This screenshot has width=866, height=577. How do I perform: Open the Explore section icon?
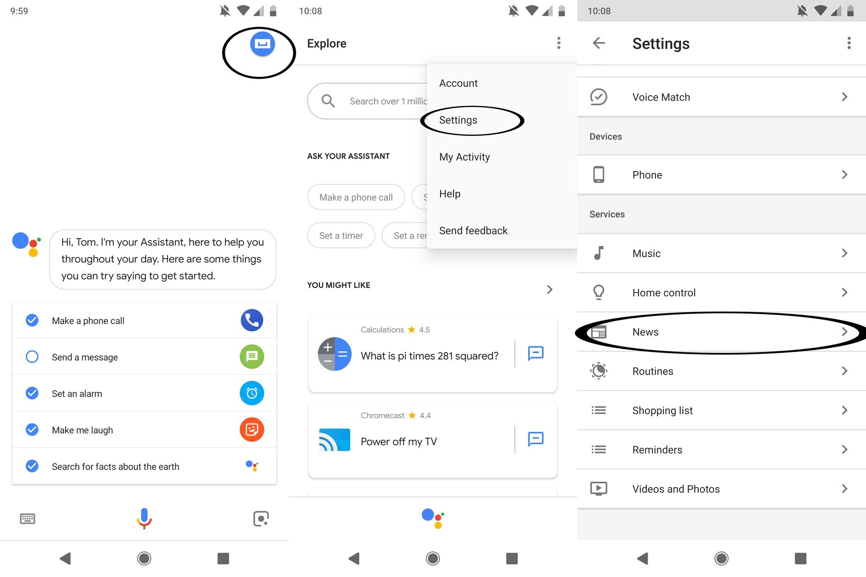(x=262, y=43)
